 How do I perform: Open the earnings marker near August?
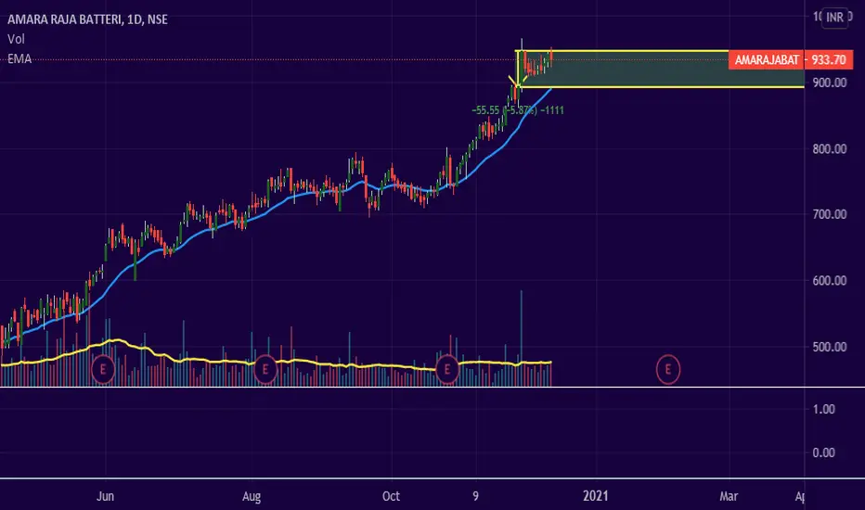(265, 369)
